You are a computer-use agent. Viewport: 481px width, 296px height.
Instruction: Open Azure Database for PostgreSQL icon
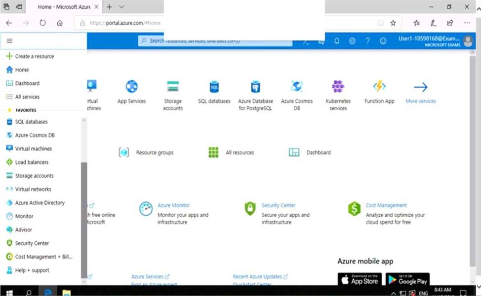point(255,87)
